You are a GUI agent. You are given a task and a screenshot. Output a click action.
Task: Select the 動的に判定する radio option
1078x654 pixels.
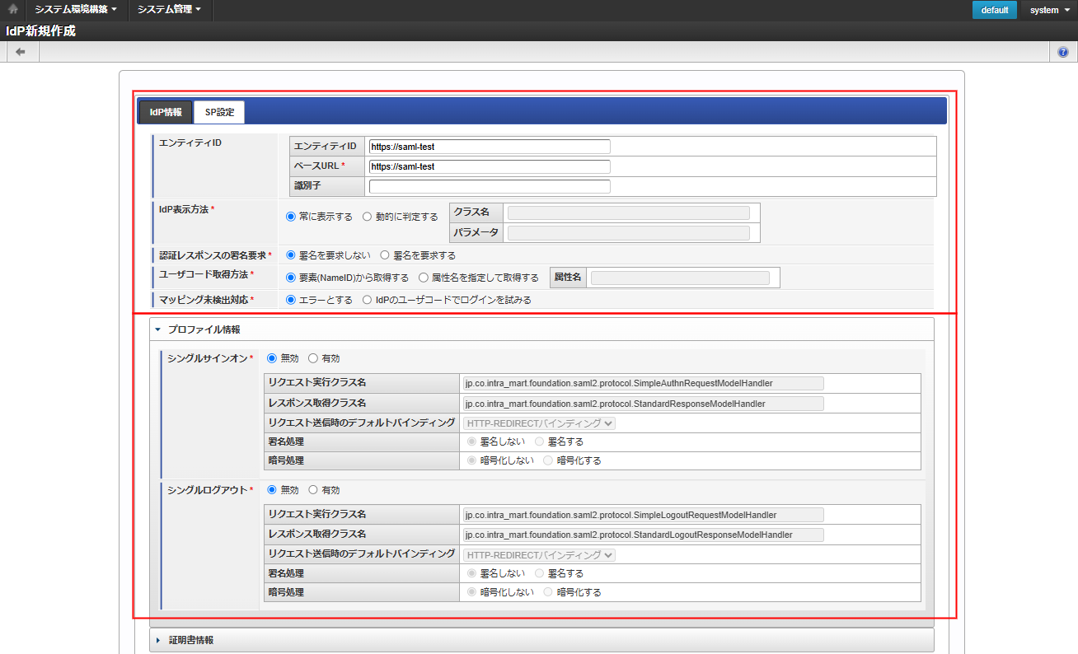point(366,217)
